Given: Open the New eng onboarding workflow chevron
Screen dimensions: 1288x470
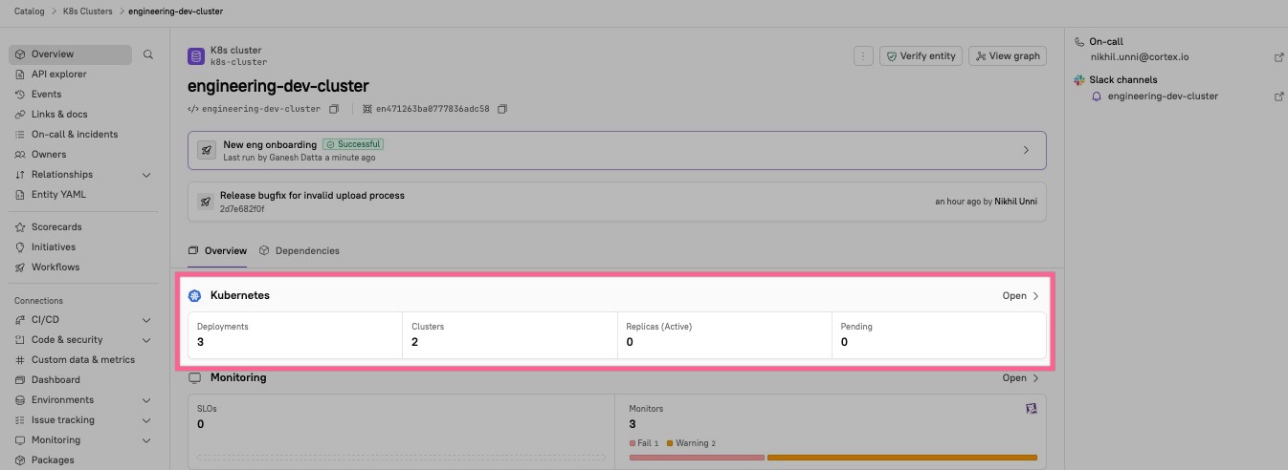Looking at the screenshot, I should coord(1026,150).
